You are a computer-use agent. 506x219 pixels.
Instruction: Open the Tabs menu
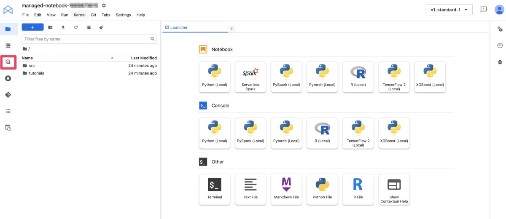pyautogui.click(x=106, y=15)
